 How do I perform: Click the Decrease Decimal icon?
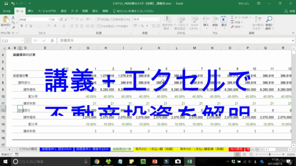pos(158,26)
